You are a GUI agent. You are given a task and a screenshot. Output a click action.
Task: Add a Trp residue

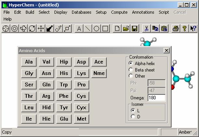pos(64,85)
